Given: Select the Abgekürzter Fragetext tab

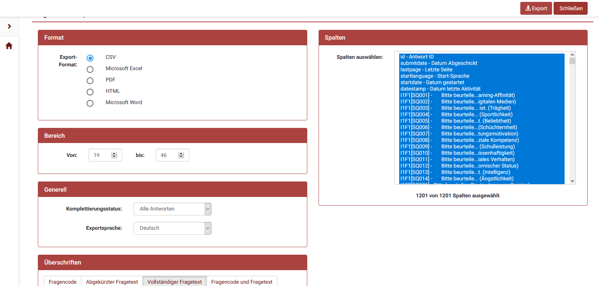Looking at the screenshot, I should (112, 282).
